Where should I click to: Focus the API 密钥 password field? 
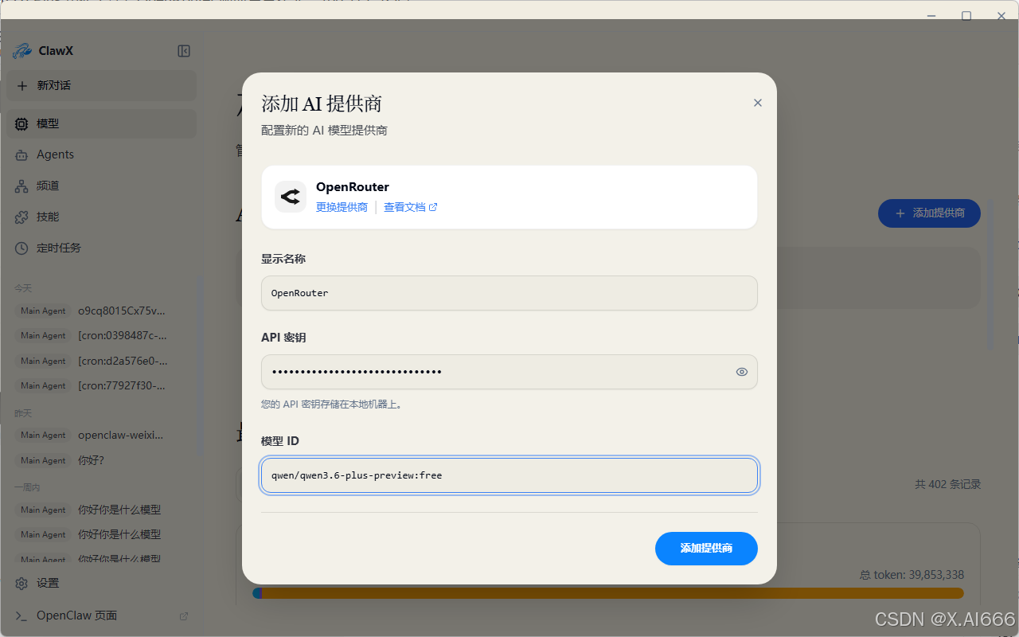tap(509, 372)
